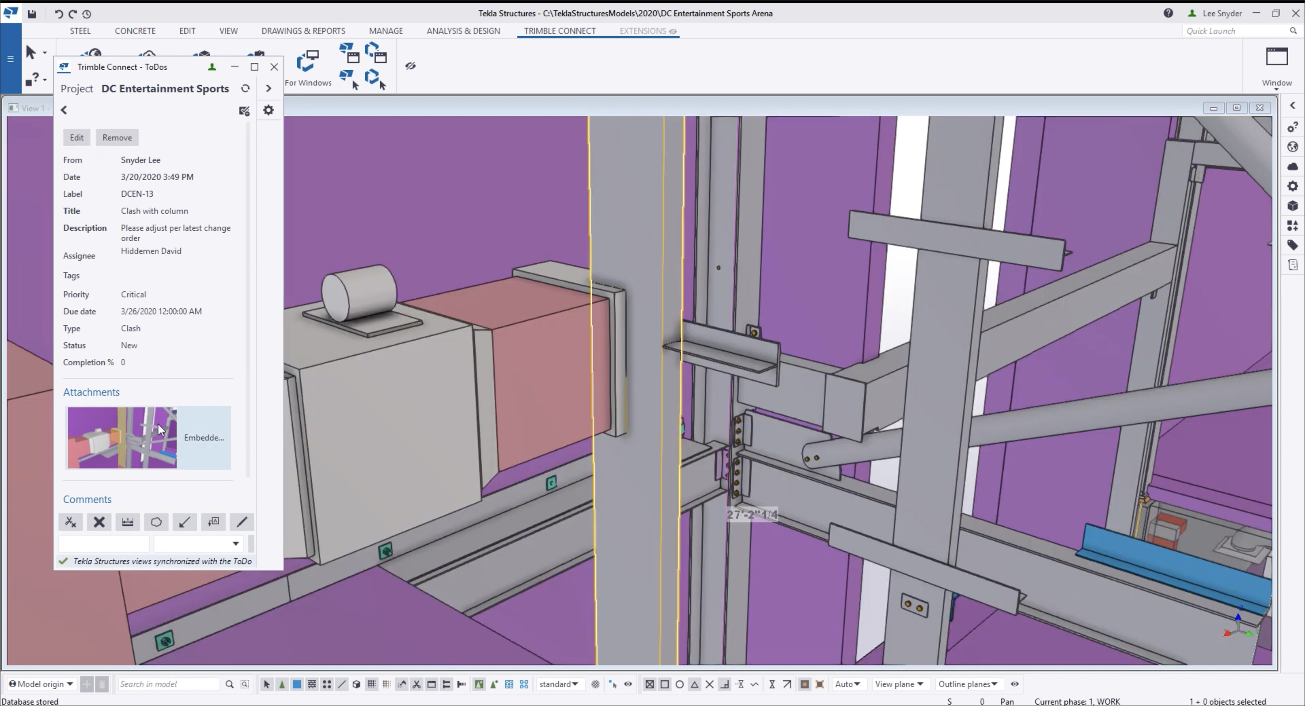
Task: Toggle the eye icon beside Outline planes
Action: point(1015,684)
